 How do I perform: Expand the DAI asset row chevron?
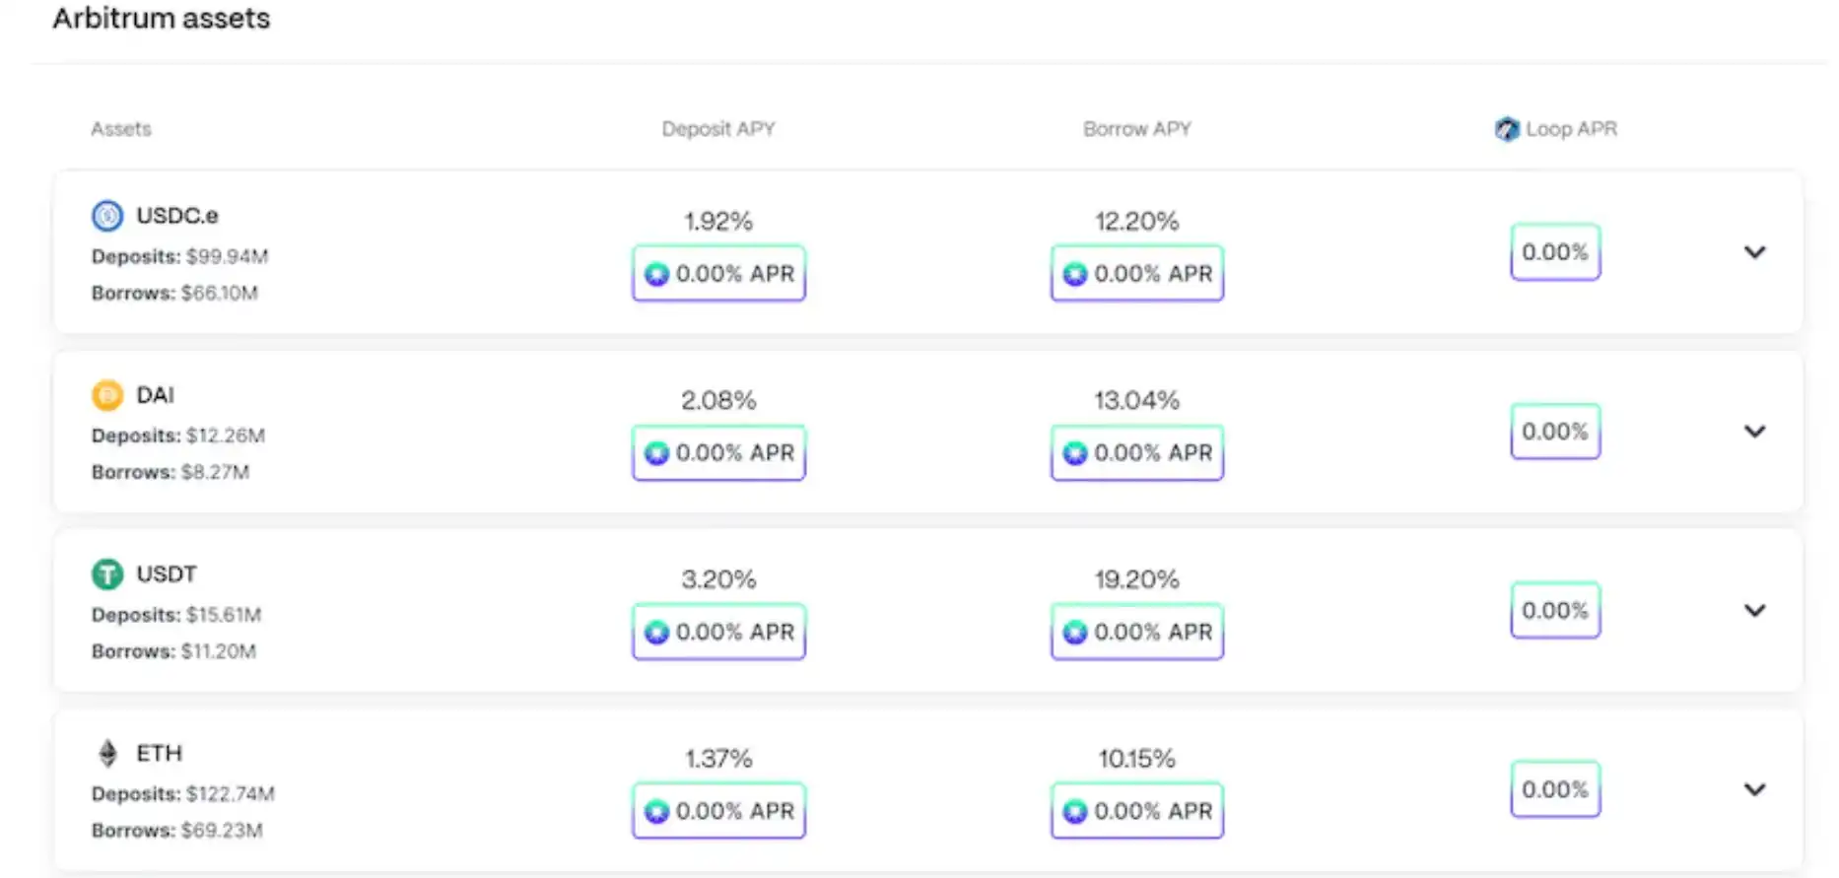tap(1754, 432)
